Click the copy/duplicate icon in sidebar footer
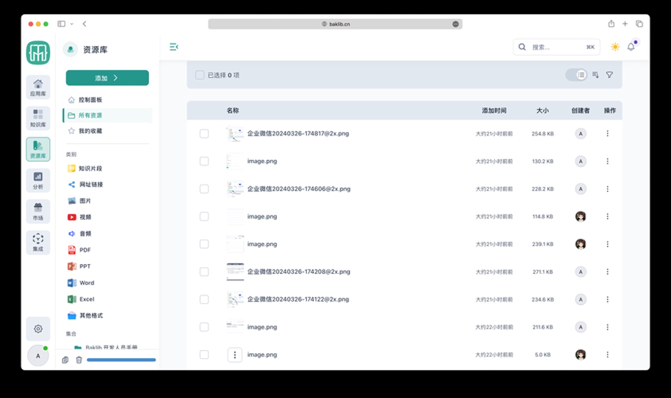 [x=65, y=360]
